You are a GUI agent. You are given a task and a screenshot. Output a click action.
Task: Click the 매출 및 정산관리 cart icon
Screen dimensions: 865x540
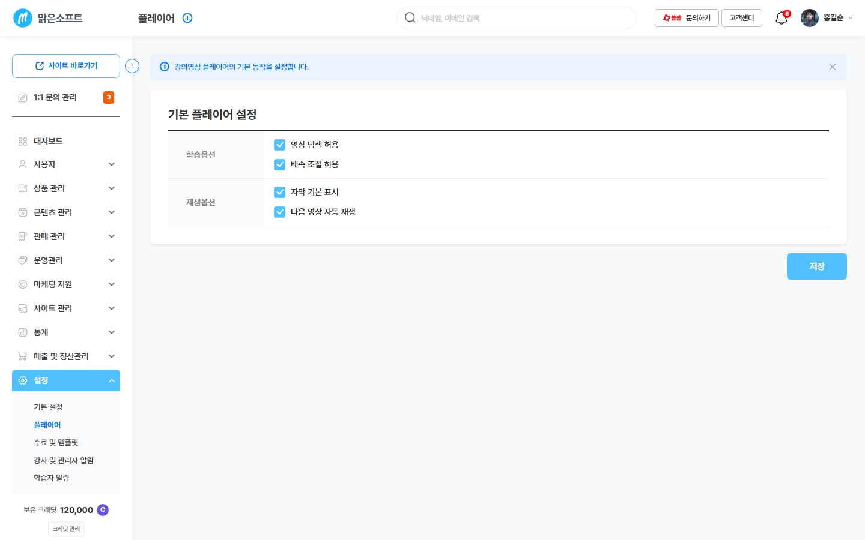pos(23,356)
